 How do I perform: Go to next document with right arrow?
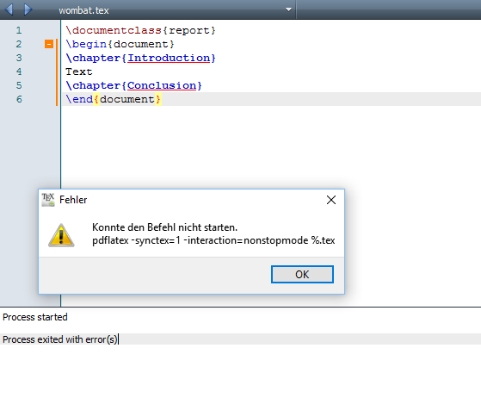(28, 9)
